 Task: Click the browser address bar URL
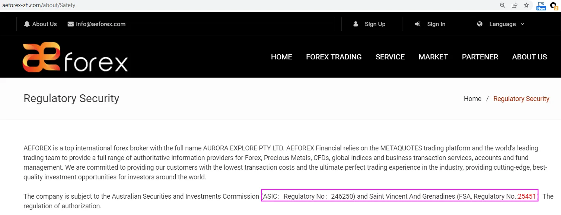point(39,6)
